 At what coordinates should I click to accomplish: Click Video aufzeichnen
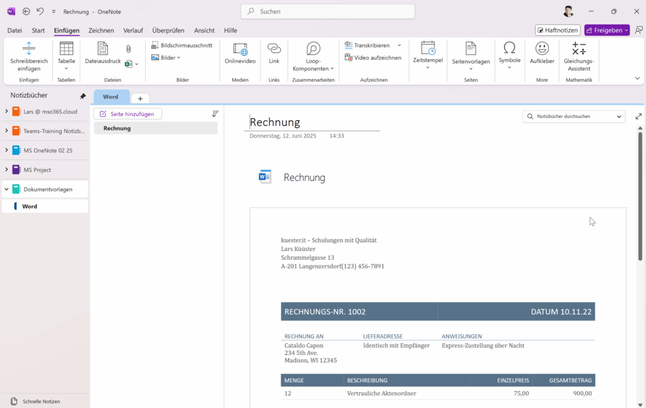click(x=373, y=57)
